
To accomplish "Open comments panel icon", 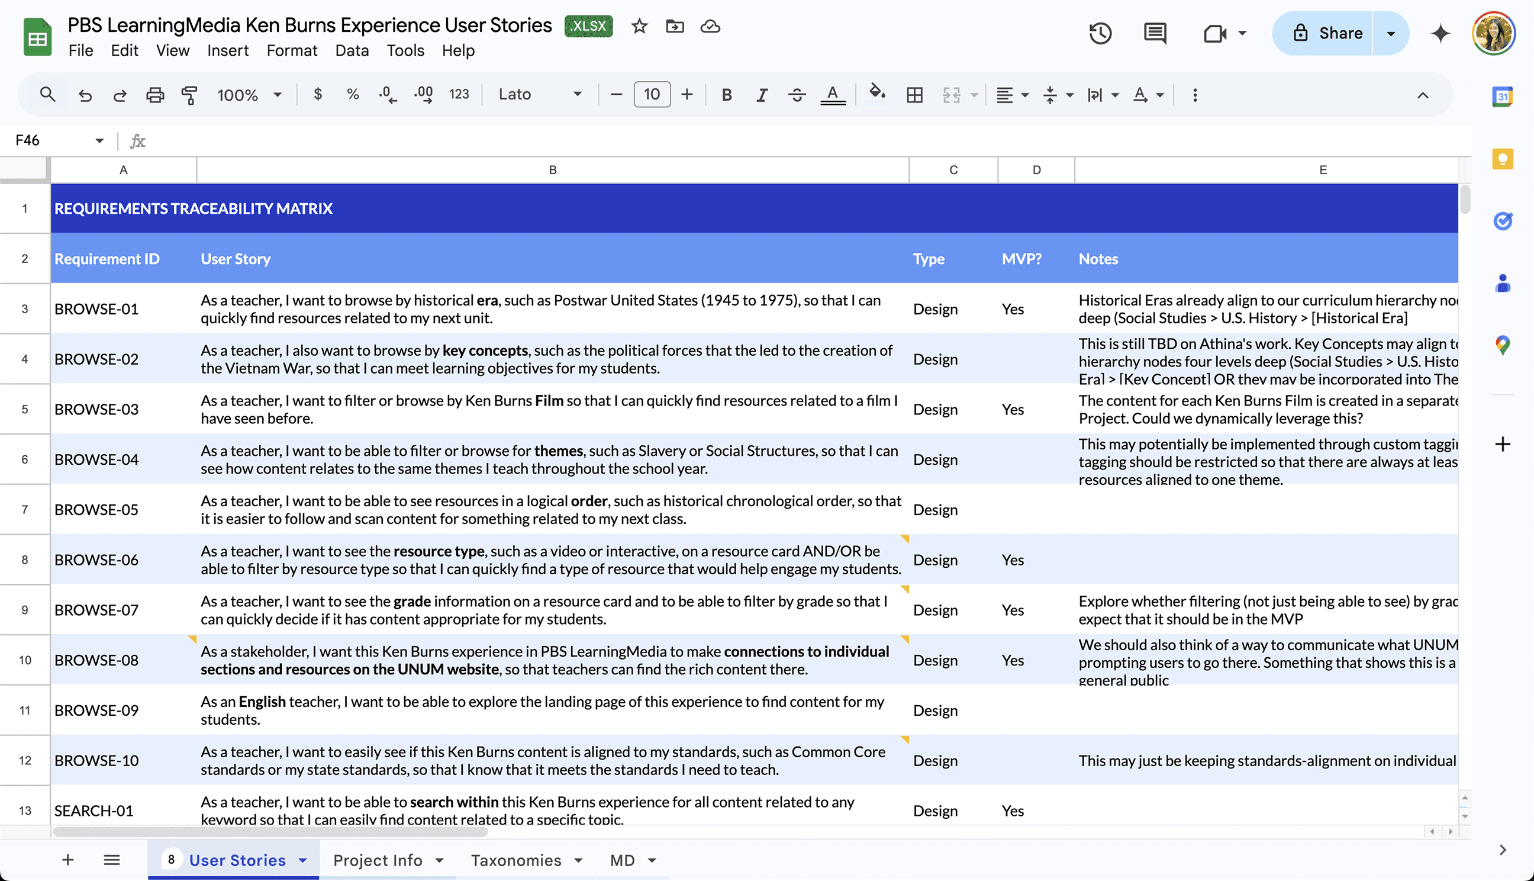I will point(1154,33).
